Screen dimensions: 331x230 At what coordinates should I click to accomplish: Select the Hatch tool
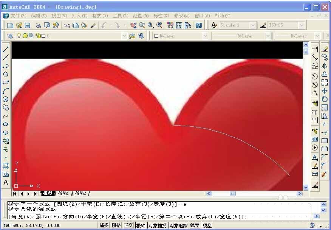(x=6, y=166)
